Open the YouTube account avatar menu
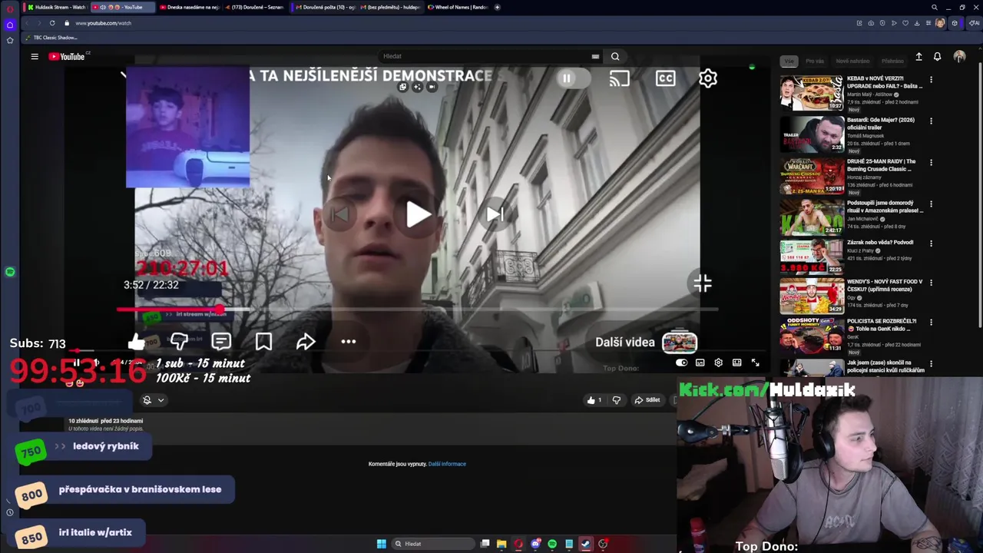The height and width of the screenshot is (553, 983). 959,56
